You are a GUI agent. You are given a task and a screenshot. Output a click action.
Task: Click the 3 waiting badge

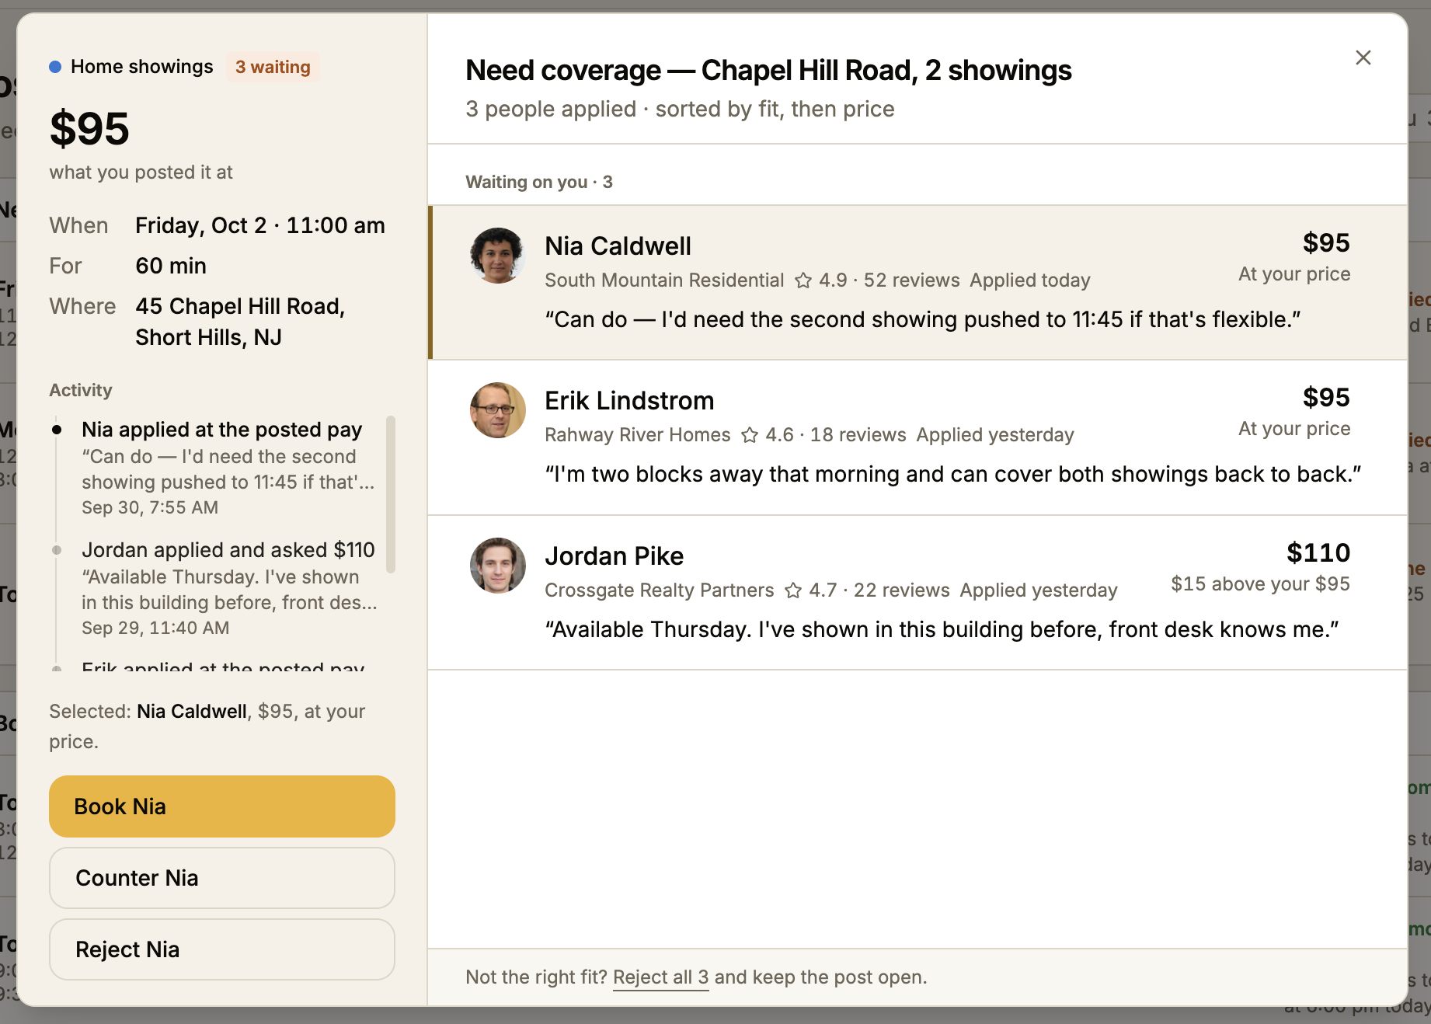pyautogui.click(x=273, y=67)
